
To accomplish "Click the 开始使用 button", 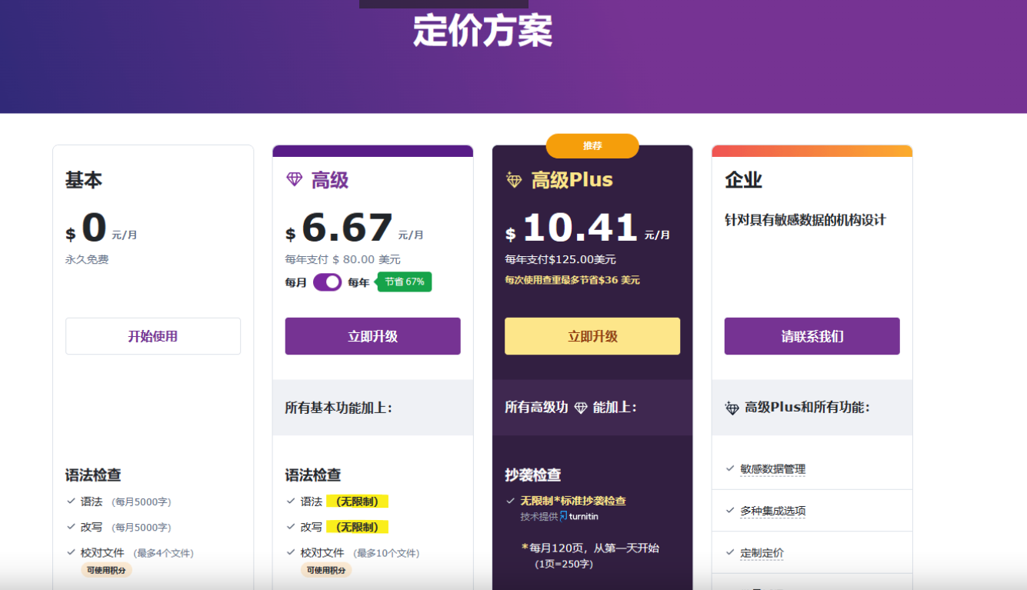I will pyautogui.click(x=152, y=335).
